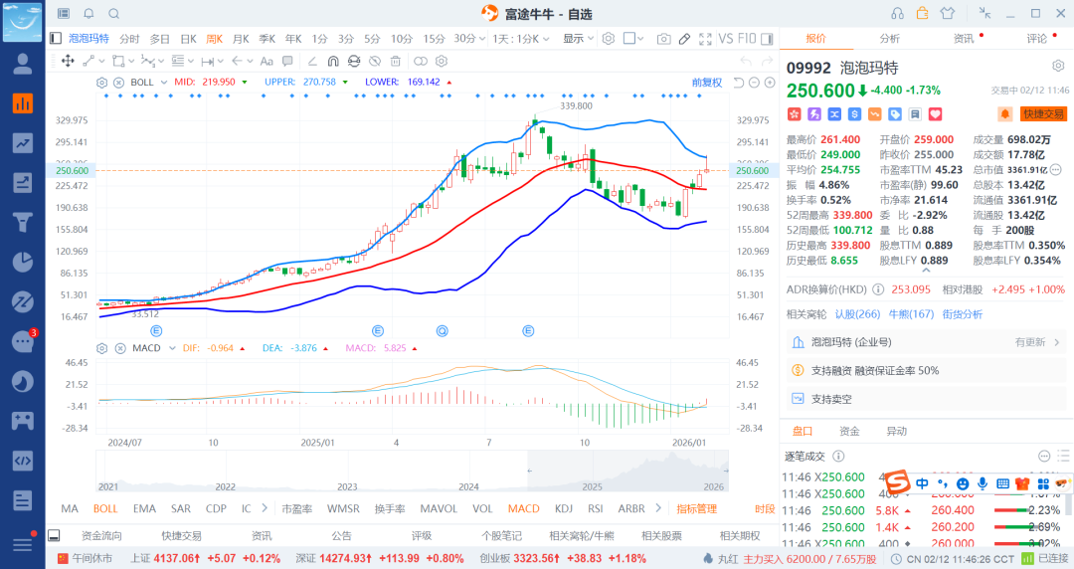This screenshot has height=569, width=1074.
Task: Open the orange wallet icon in title bar
Action: [922, 14]
